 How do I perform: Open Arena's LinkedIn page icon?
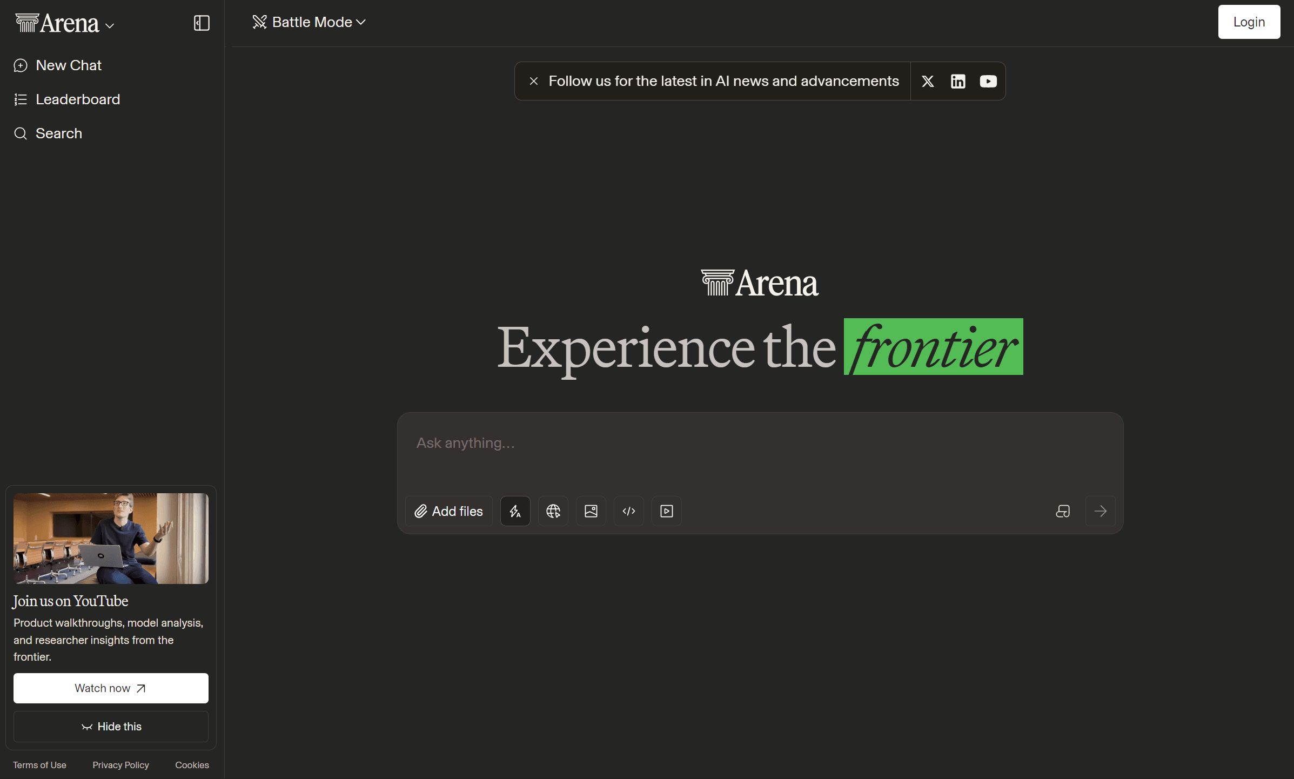[x=958, y=81]
